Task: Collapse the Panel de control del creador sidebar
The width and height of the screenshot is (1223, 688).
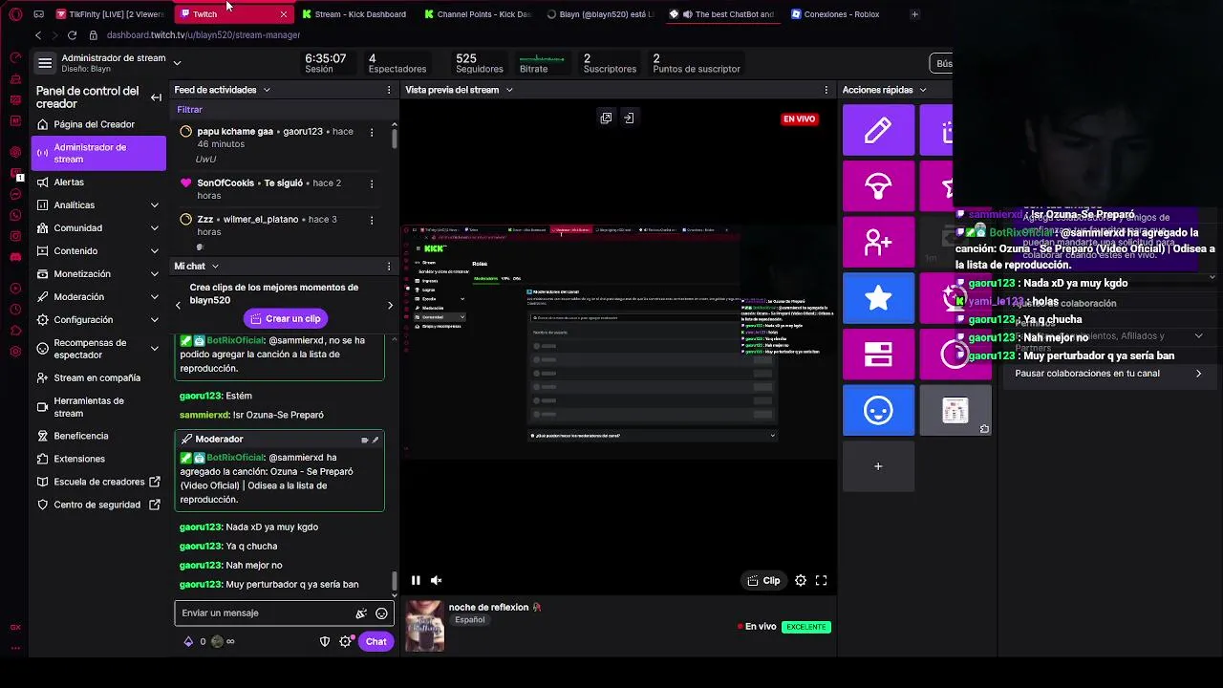Action: coord(156,97)
